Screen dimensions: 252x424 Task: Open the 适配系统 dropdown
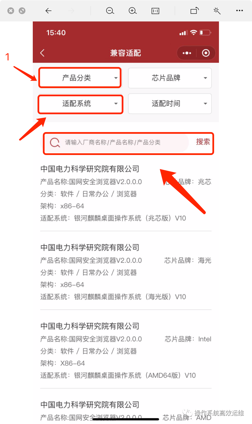80,104
